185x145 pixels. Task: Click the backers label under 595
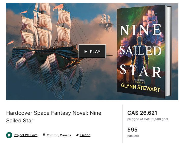133,136
